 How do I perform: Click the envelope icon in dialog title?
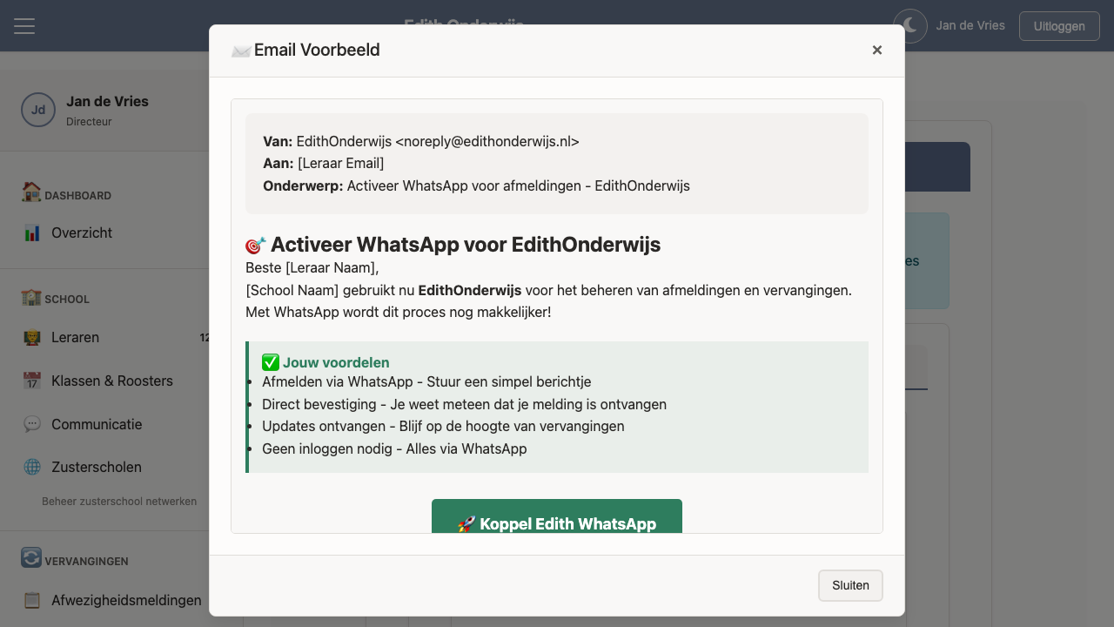click(x=241, y=51)
